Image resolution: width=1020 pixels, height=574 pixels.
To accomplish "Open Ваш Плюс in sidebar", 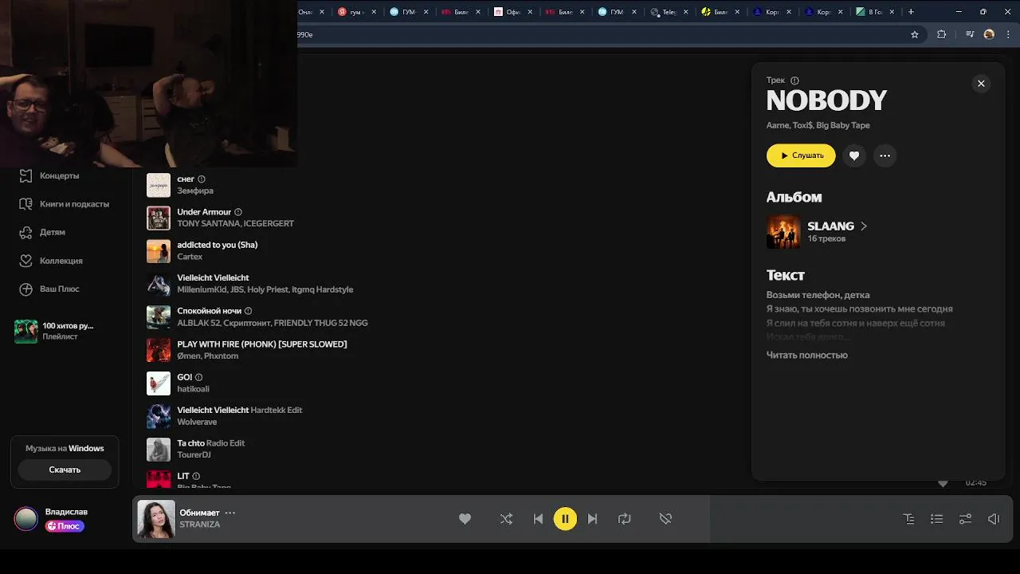I will tap(49, 289).
